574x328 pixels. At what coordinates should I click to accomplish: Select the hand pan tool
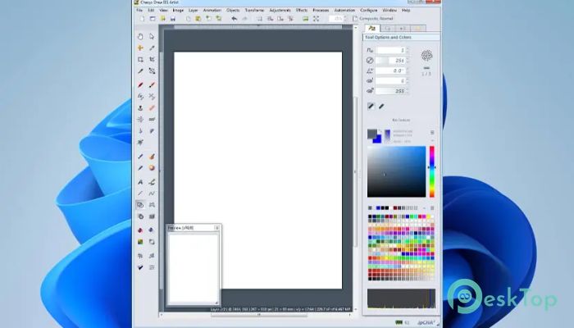pos(140,37)
